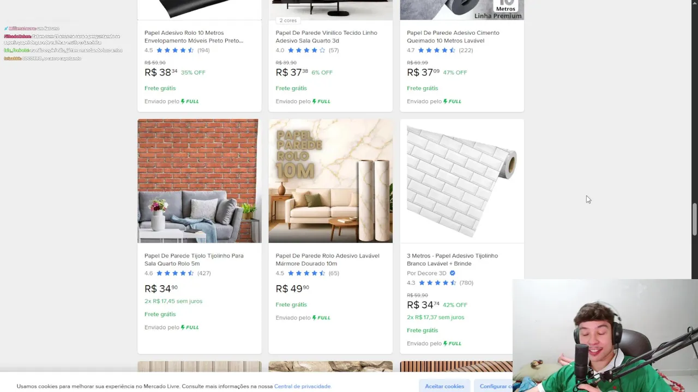The height and width of the screenshot is (392, 698).
Task: Open Papel De Parede Rolo Adesivo Mármore link
Action: [327, 260]
